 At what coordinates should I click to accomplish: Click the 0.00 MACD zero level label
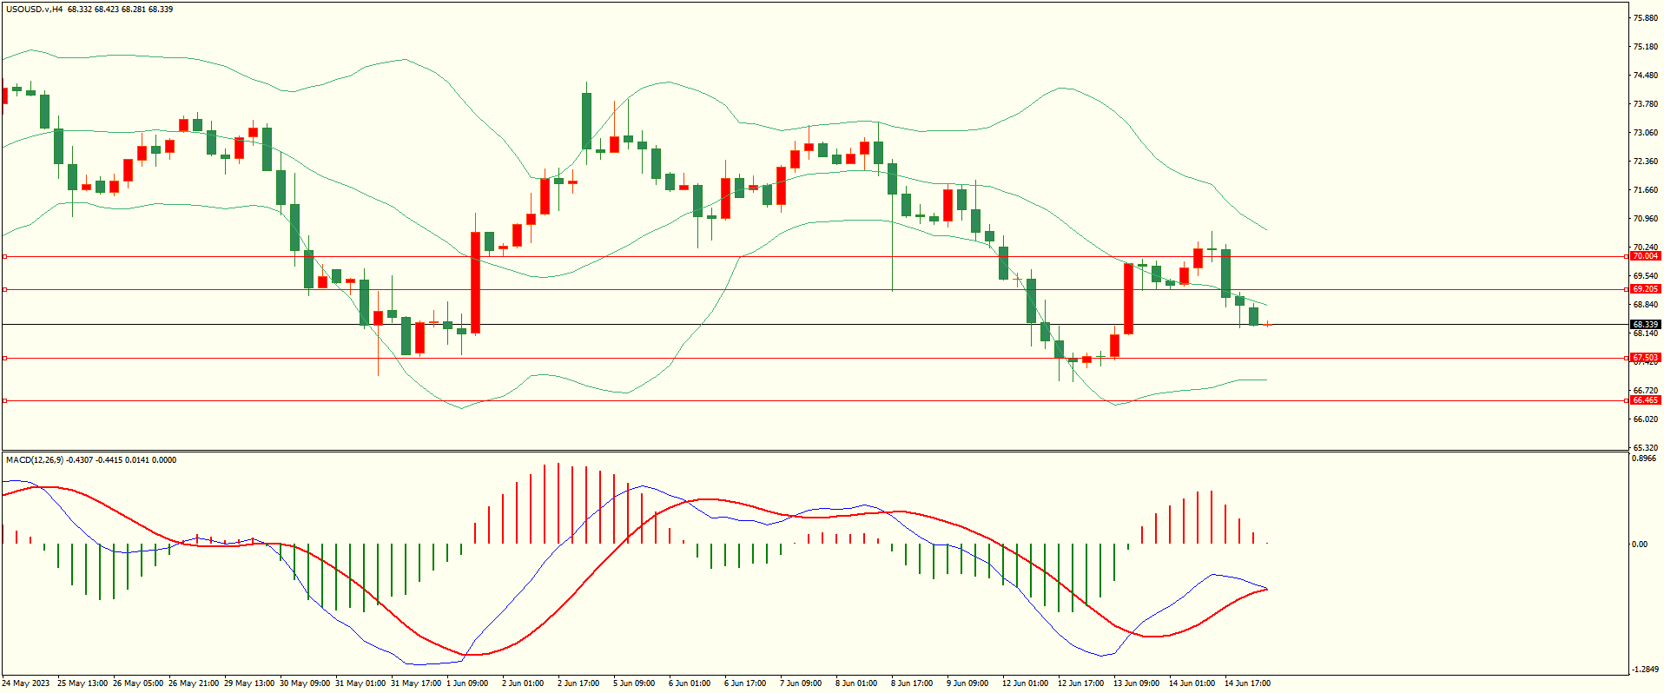coord(1640,544)
